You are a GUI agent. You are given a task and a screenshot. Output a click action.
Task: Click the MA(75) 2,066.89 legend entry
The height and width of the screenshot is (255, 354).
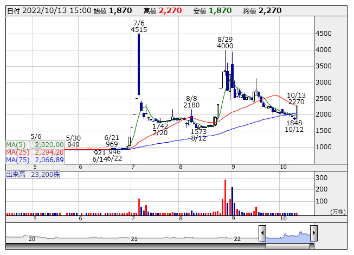coord(35,160)
